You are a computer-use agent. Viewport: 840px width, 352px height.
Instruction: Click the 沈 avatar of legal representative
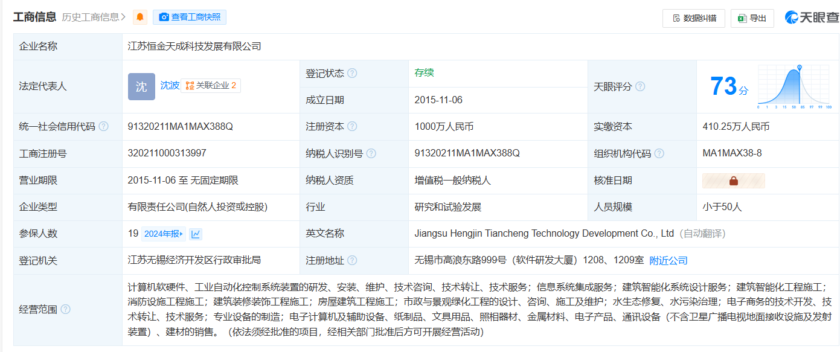pyautogui.click(x=141, y=86)
